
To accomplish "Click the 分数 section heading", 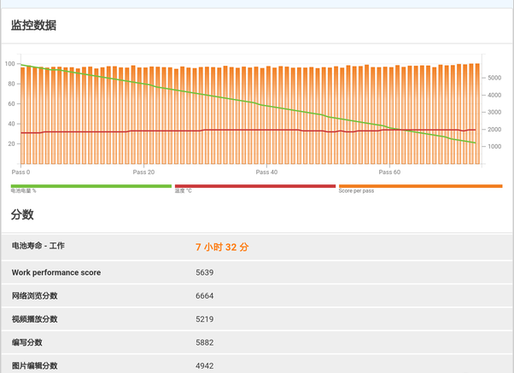I will tap(22, 213).
